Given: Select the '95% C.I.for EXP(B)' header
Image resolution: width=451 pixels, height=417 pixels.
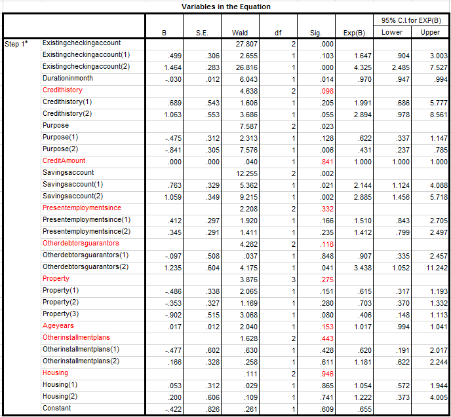Looking at the screenshot, I should (x=410, y=20).
